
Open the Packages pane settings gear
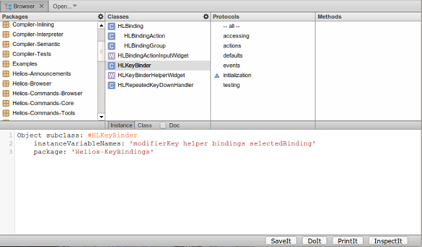click(x=101, y=17)
